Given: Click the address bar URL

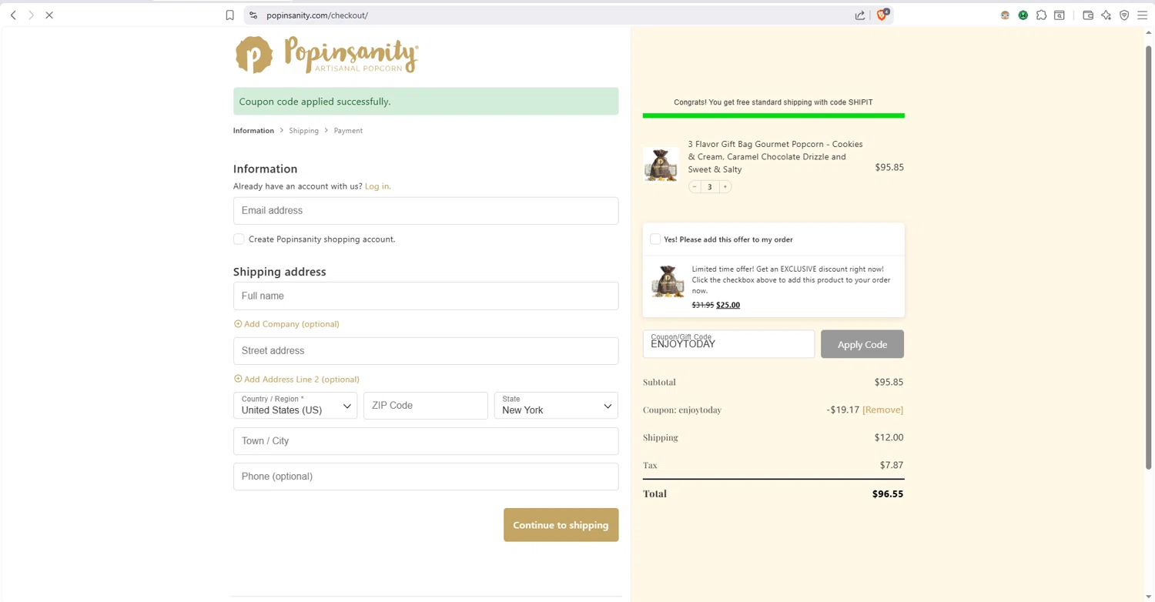Looking at the screenshot, I should click(317, 15).
